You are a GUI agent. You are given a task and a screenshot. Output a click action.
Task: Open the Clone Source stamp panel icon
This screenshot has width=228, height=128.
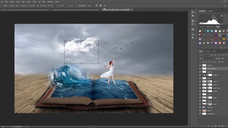(x=193, y=29)
